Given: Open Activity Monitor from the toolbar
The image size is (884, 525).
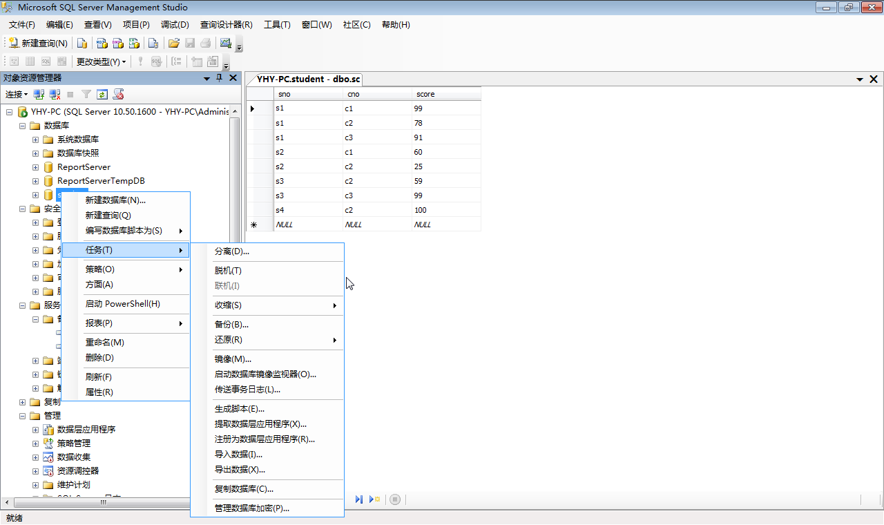Looking at the screenshot, I should (x=226, y=43).
